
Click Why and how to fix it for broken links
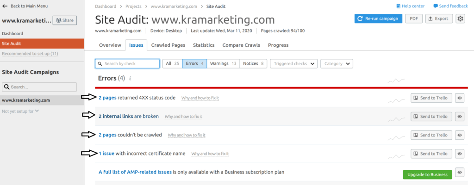point(183,117)
